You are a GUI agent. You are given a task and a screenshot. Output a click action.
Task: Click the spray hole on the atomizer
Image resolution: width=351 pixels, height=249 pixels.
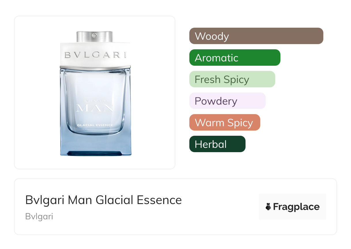[x=94, y=36]
